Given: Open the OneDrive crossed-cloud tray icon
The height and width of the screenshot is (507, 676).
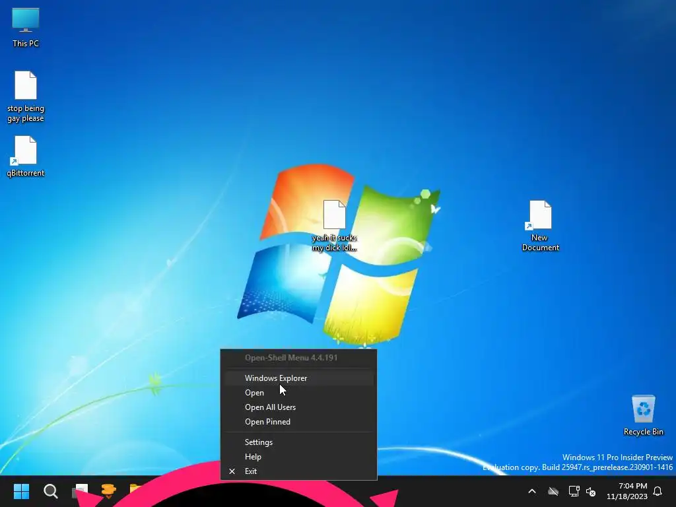Looking at the screenshot, I should (x=553, y=491).
